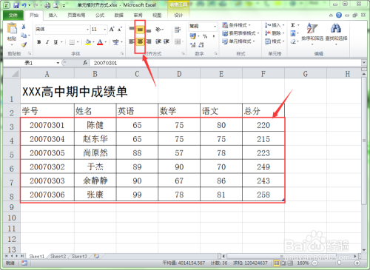Click the Paste clipboard icon
The image size is (370, 270).
pyautogui.click(x=12, y=28)
